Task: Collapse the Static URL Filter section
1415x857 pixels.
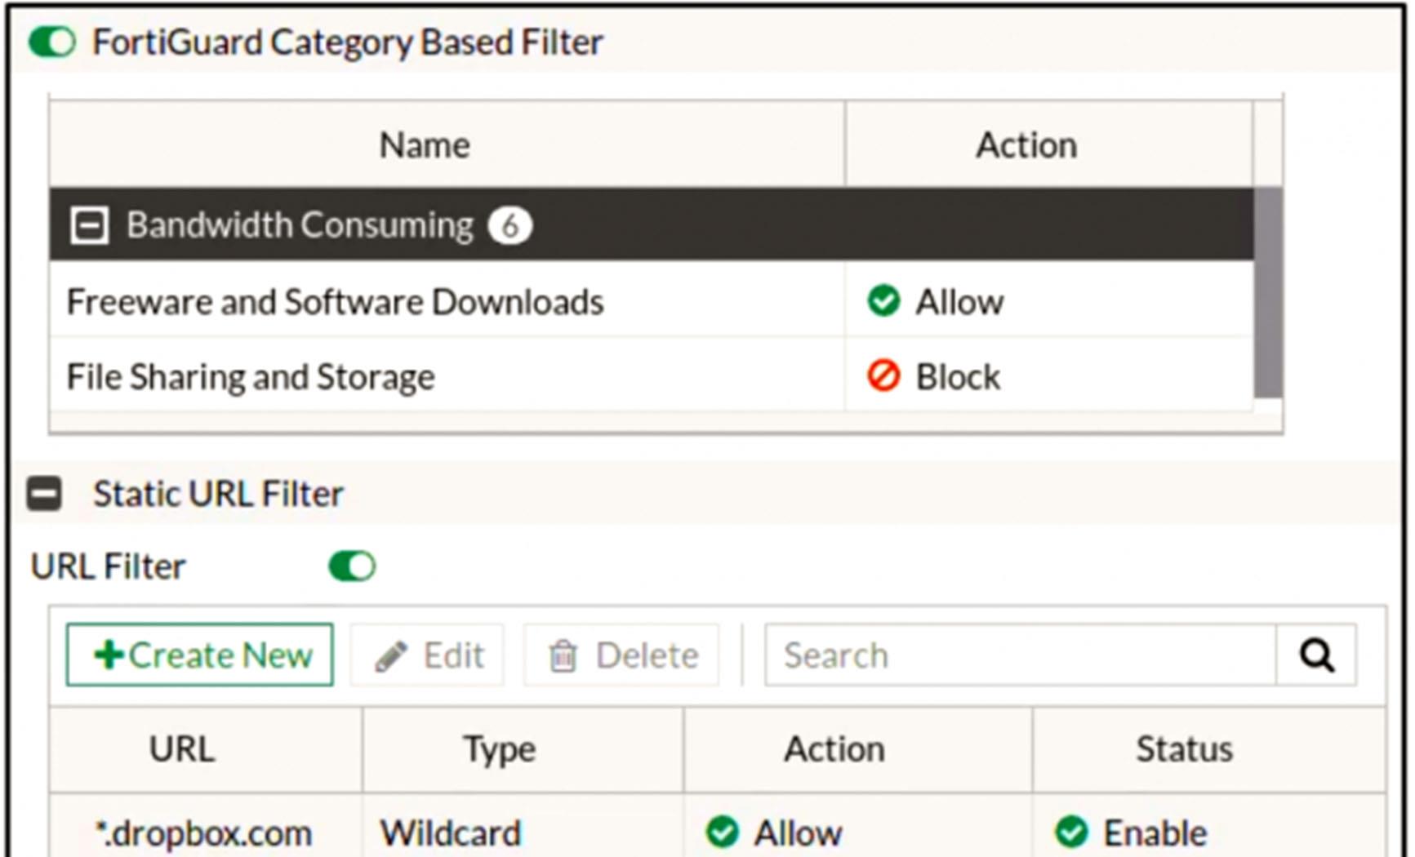Action: [44, 494]
